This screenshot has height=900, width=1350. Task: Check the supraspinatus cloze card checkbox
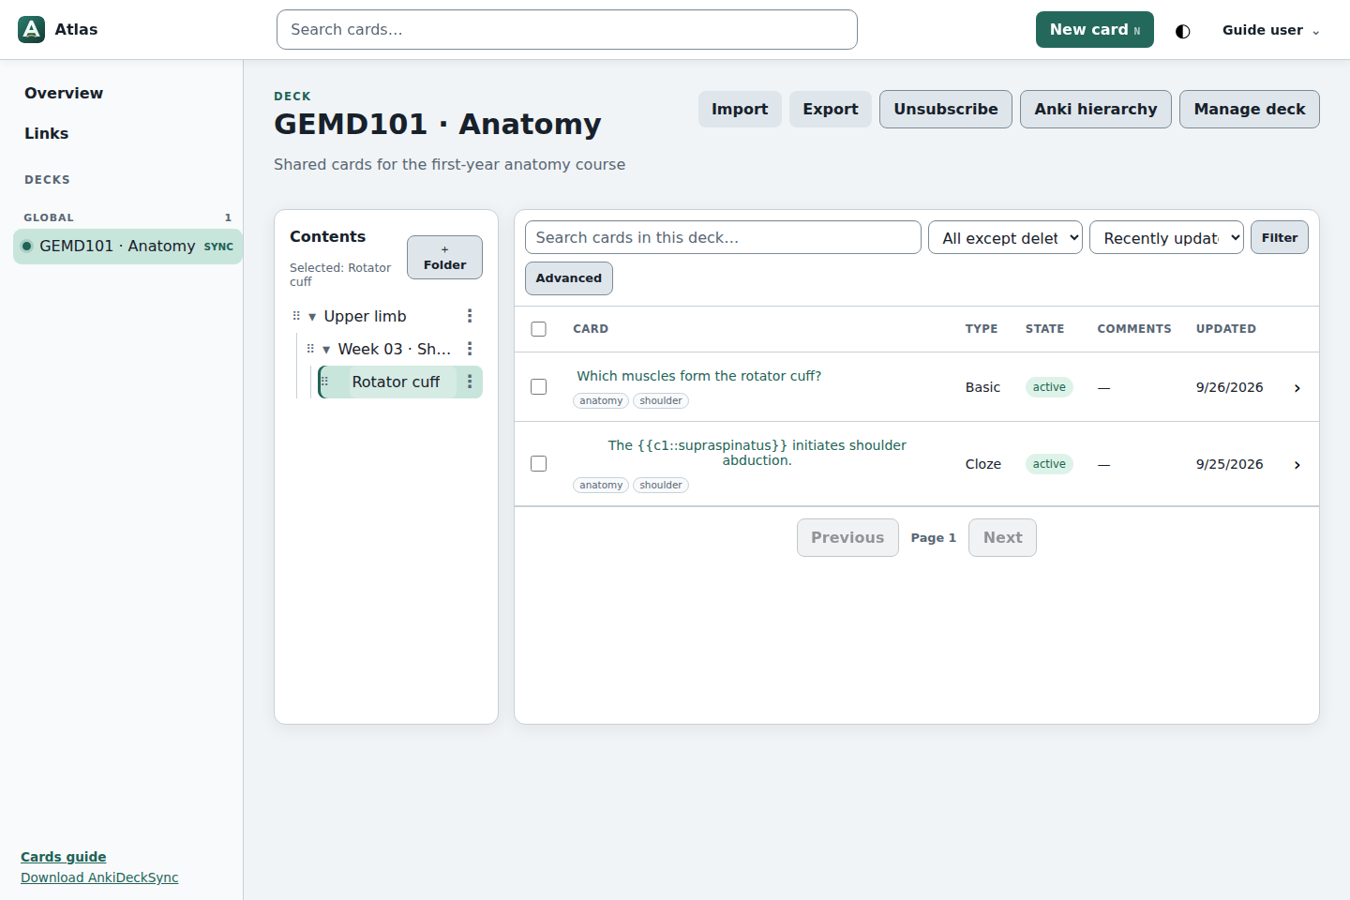538,464
